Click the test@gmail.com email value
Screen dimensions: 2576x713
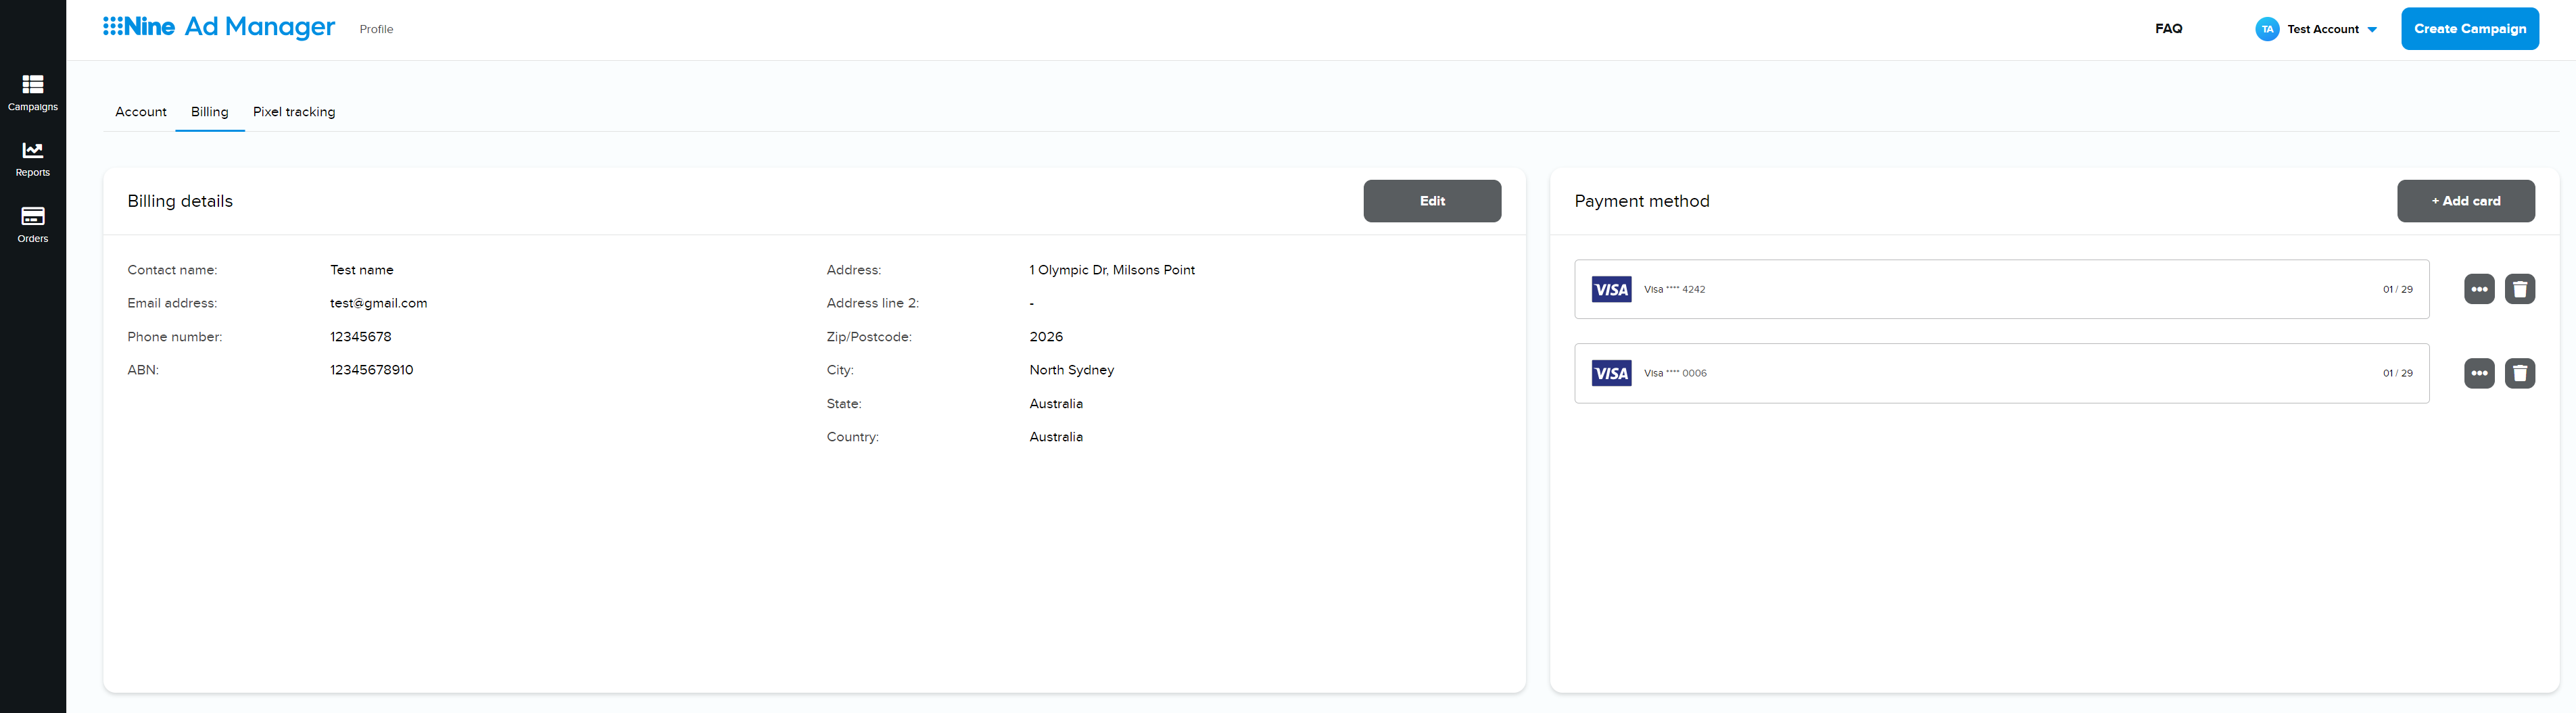[x=378, y=303]
